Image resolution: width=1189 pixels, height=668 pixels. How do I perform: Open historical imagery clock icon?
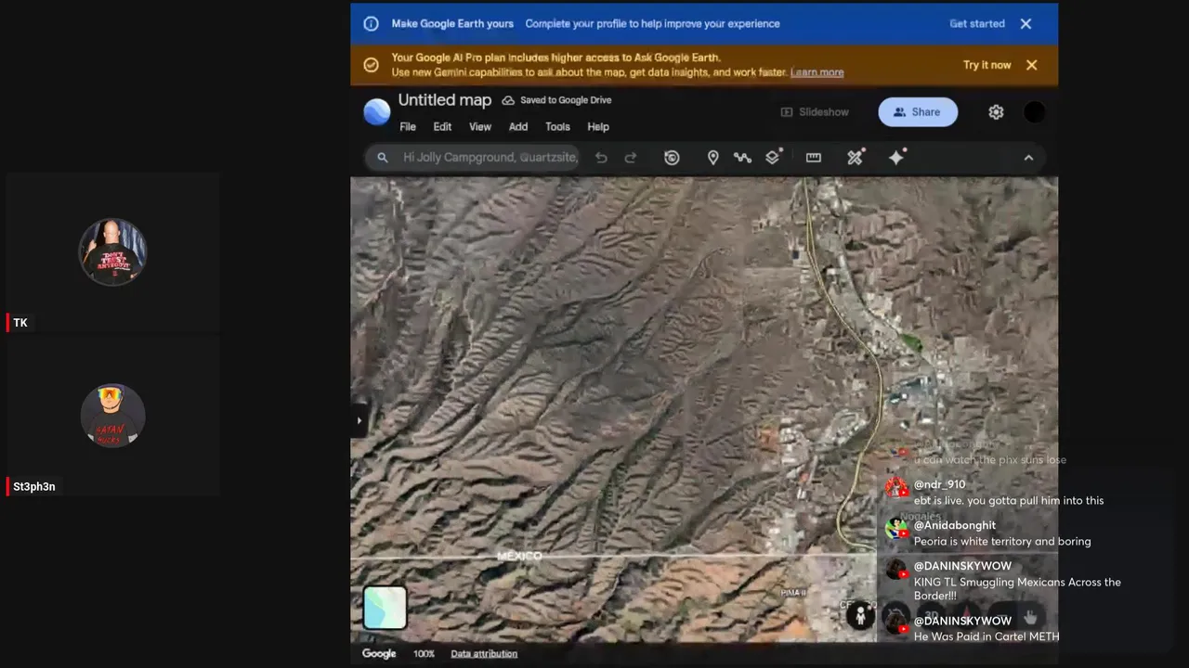point(672,158)
